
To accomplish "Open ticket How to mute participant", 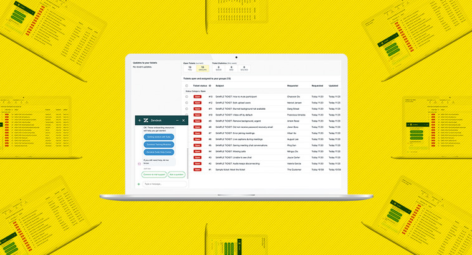I will [236, 97].
